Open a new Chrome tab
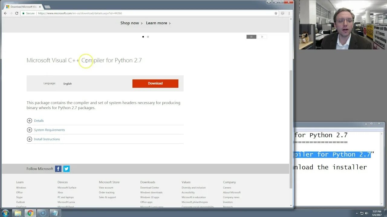 47,7
